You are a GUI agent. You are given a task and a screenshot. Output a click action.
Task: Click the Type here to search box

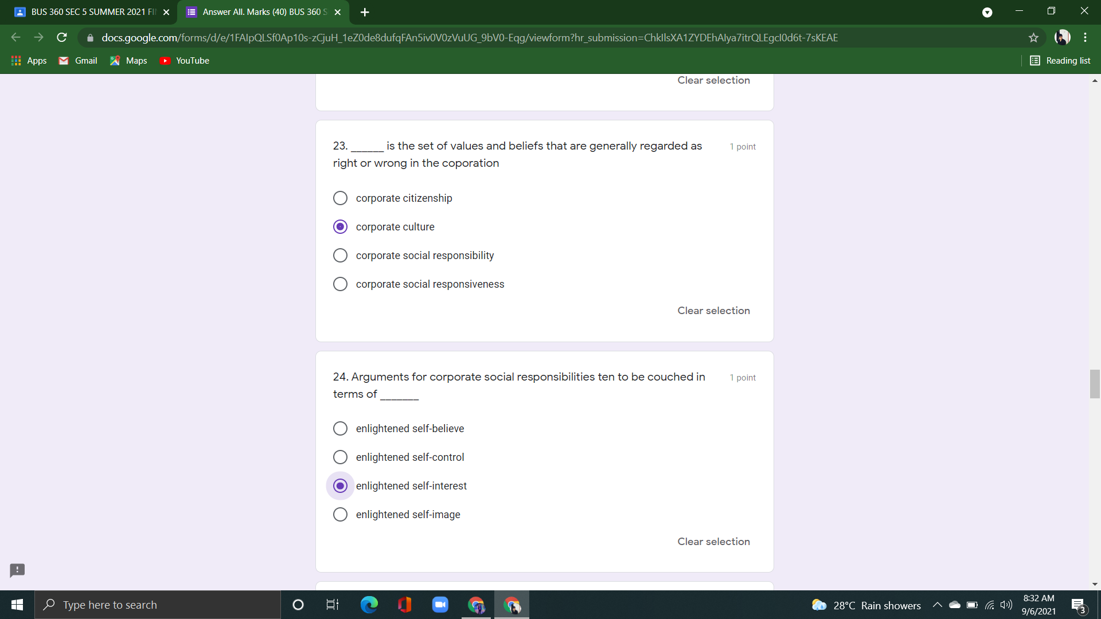point(158,605)
